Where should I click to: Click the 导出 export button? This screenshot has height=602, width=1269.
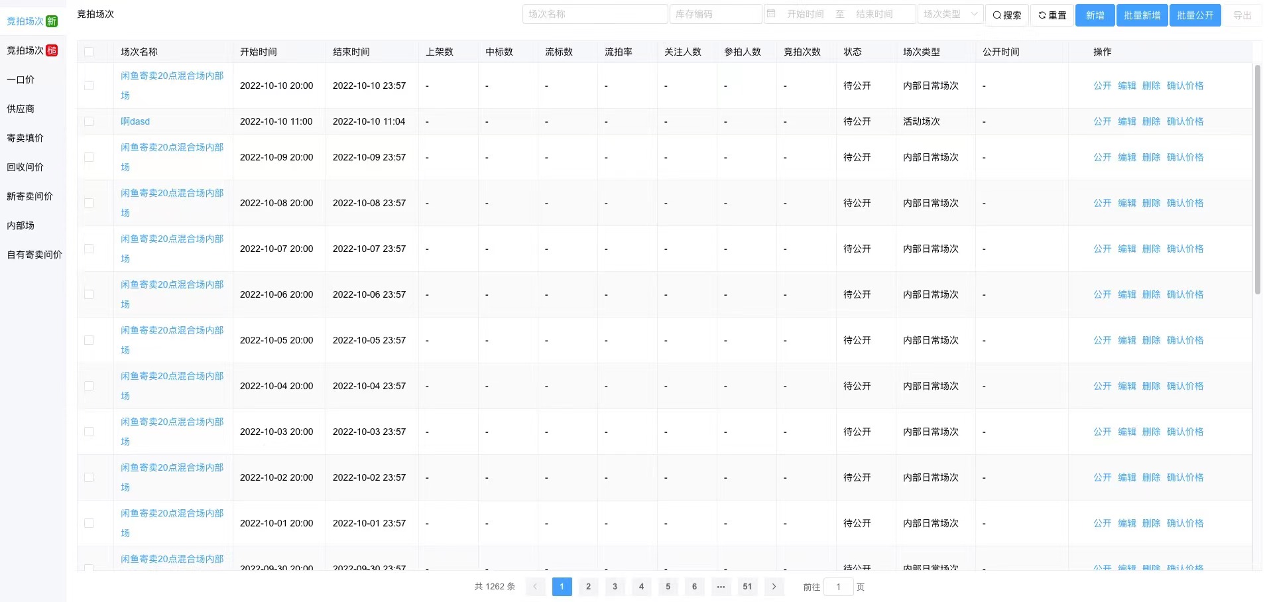coord(1242,15)
